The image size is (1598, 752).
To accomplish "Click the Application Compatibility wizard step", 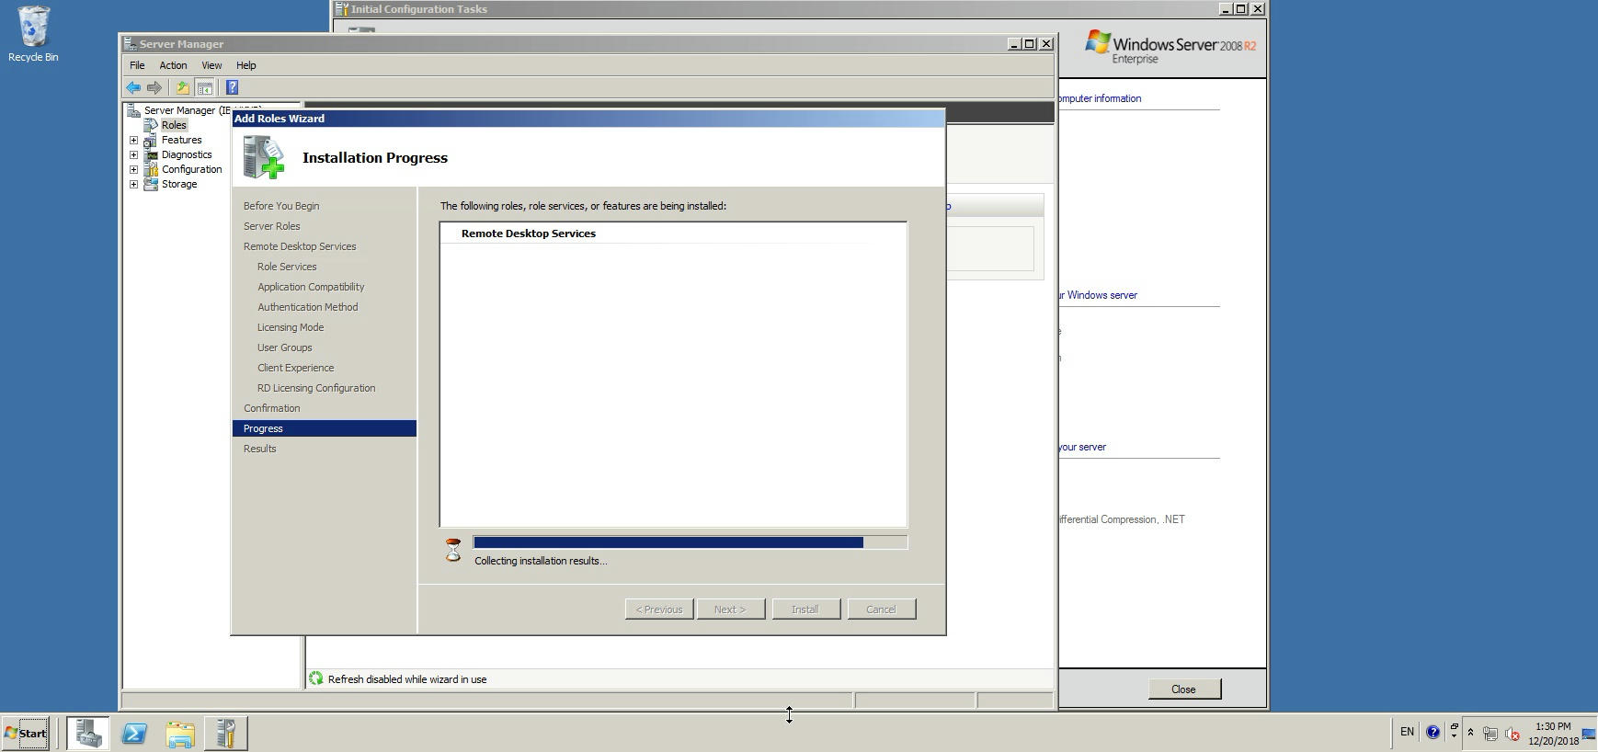I will coord(311,287).
